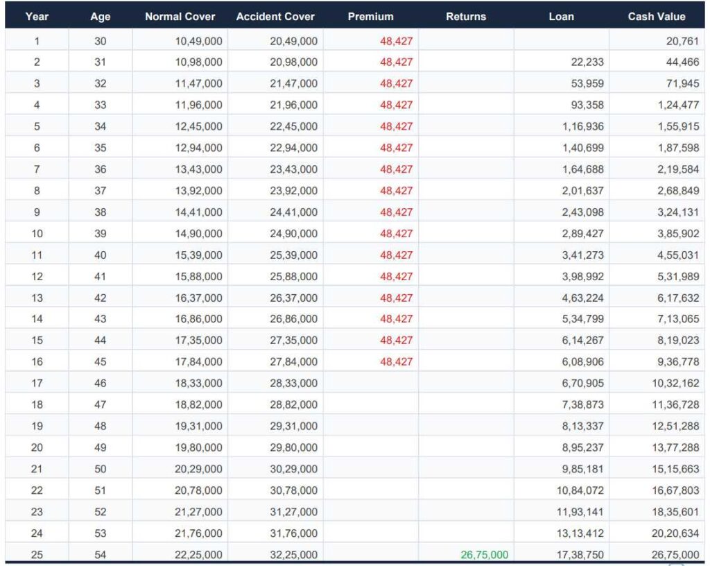Click the Year column header
This screenshot has height=566, width=710.
(x=37, y=17)
